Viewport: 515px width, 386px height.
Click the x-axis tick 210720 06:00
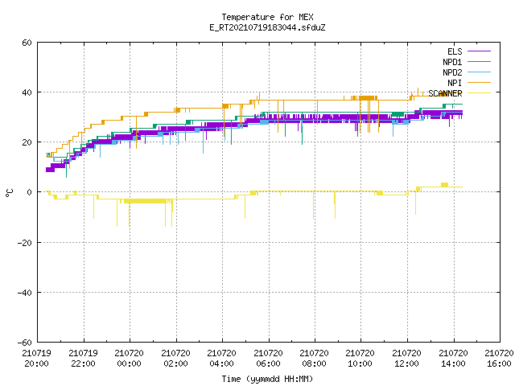[268, 359]
